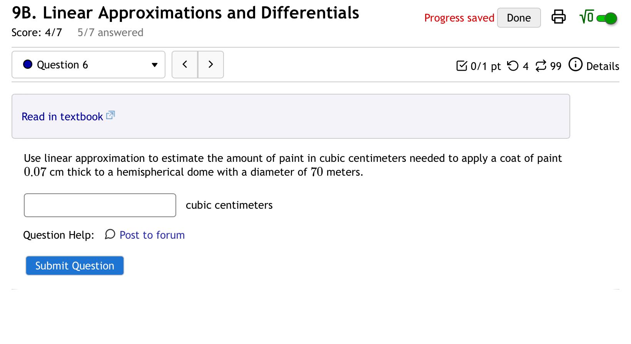Open the question selector combo box
This screenshot has width=631, height=344.
(x=88, y=65)
